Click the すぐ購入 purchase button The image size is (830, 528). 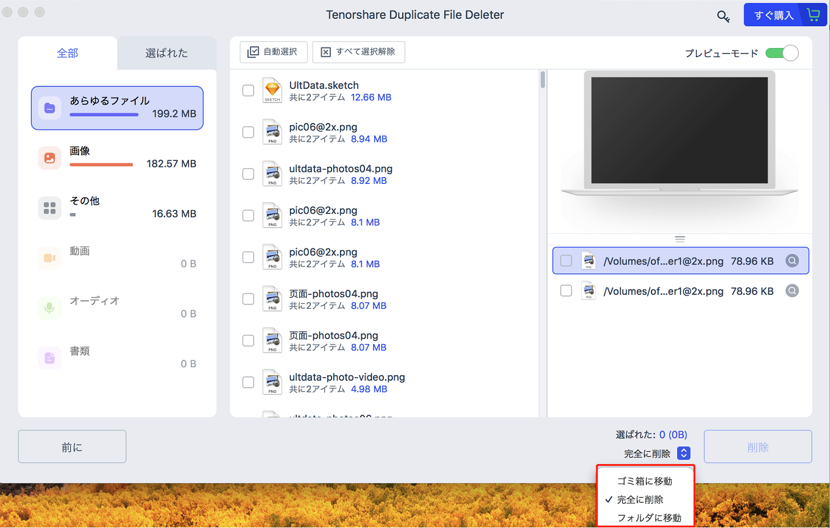(x=785, y=15)
